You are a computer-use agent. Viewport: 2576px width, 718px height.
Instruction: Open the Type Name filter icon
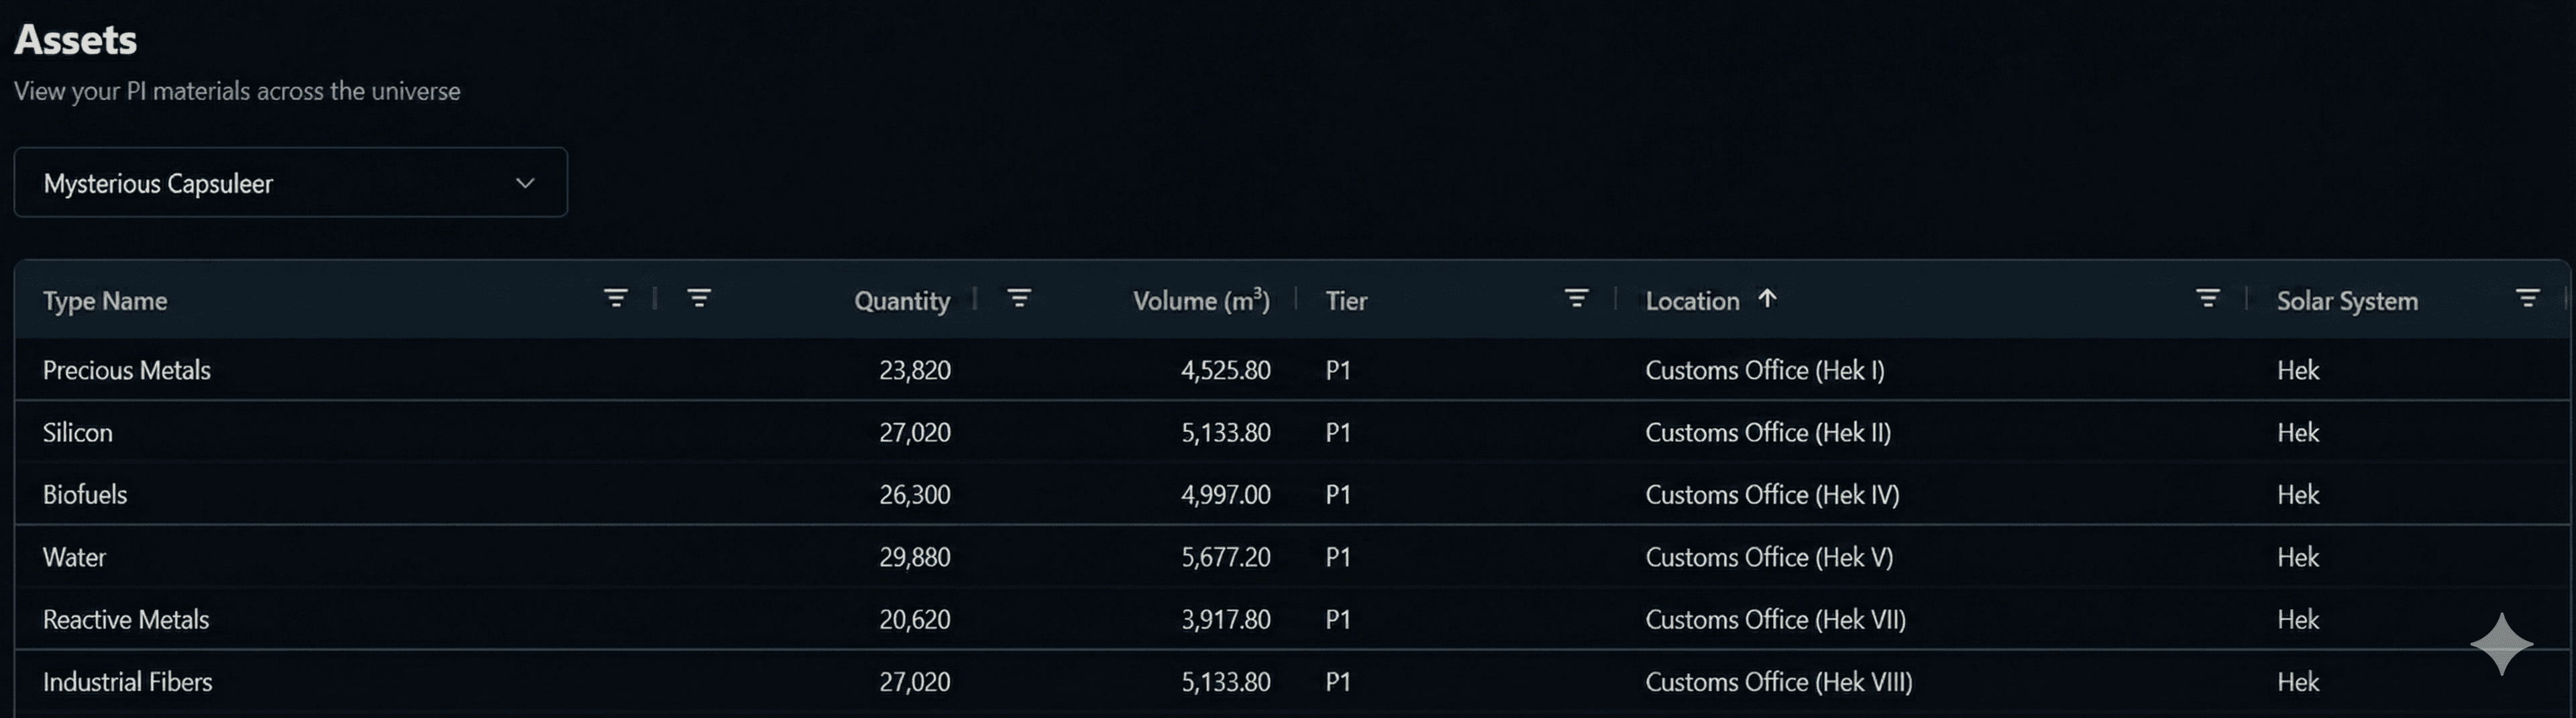(615, 297)
